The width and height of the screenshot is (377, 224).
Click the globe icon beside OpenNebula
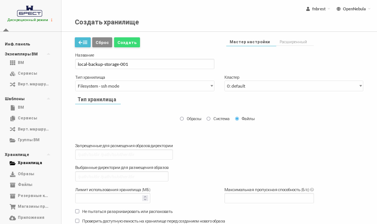click(338, 9)
